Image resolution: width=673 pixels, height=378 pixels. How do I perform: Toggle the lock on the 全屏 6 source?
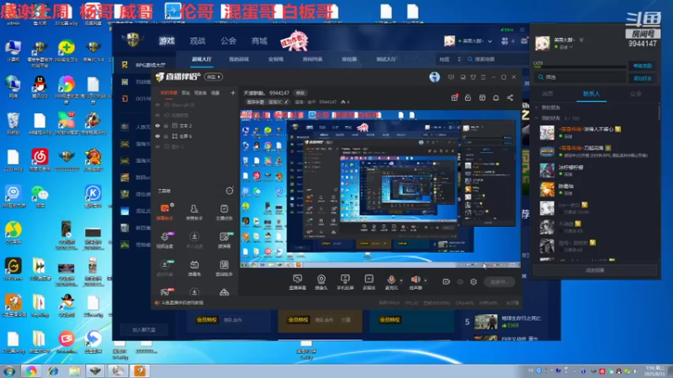[166, 136]
